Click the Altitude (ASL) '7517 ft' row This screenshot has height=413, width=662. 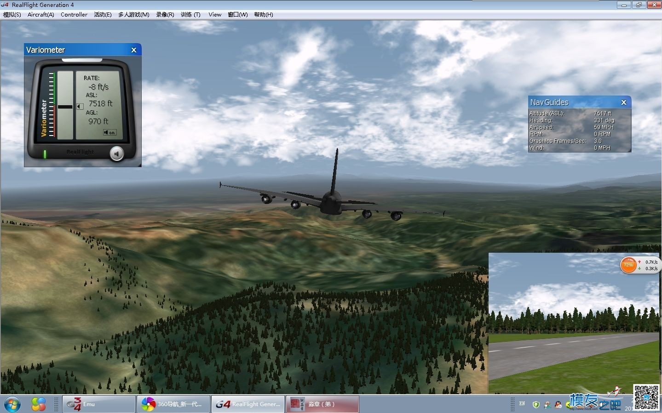(x=579, y=113)
